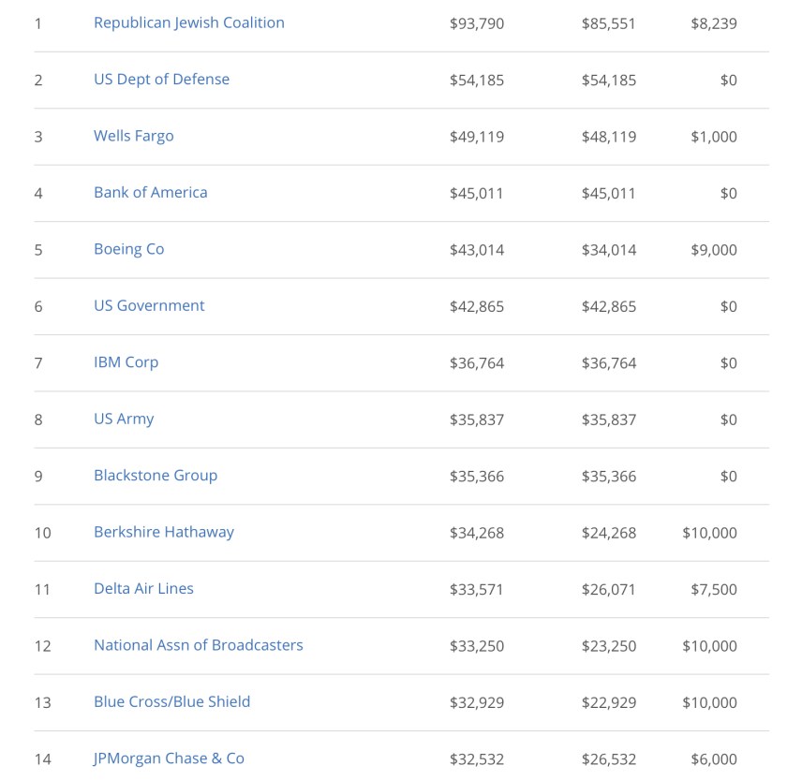787x780 pixels.
Task: Open the Boeing Co link
Action: pos(128,249)
